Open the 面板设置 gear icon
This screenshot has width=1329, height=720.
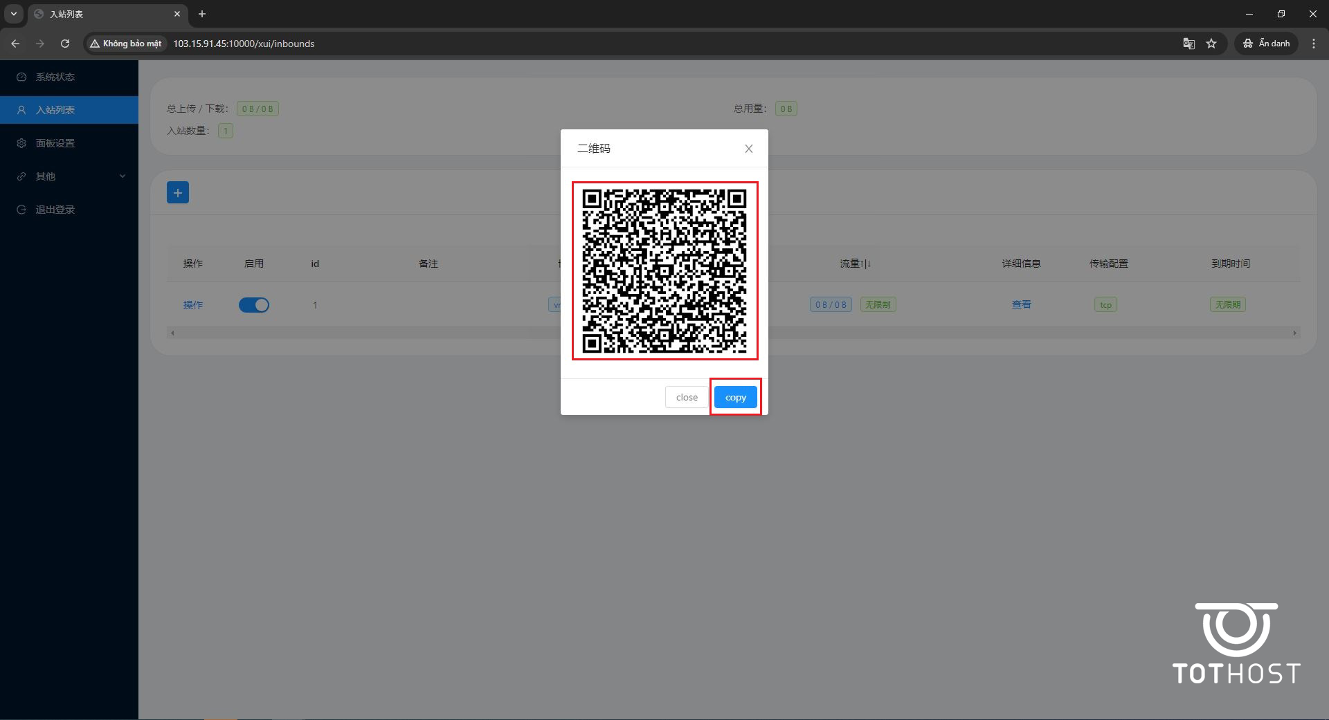pos(21,142)
